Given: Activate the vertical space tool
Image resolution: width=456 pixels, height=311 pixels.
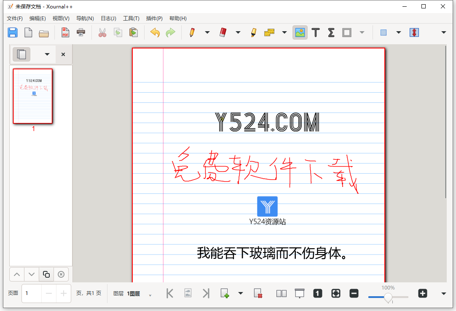Looking at the screenshot, I should point(414,32).
